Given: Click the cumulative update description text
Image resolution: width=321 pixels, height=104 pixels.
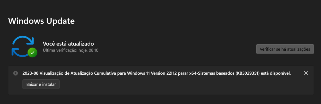Looking at the screenshot, I should click(156, 73).
